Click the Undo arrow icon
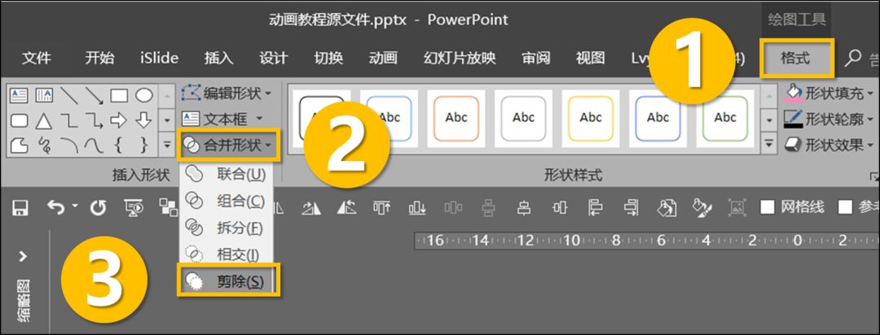 click(x=55, y=208)
